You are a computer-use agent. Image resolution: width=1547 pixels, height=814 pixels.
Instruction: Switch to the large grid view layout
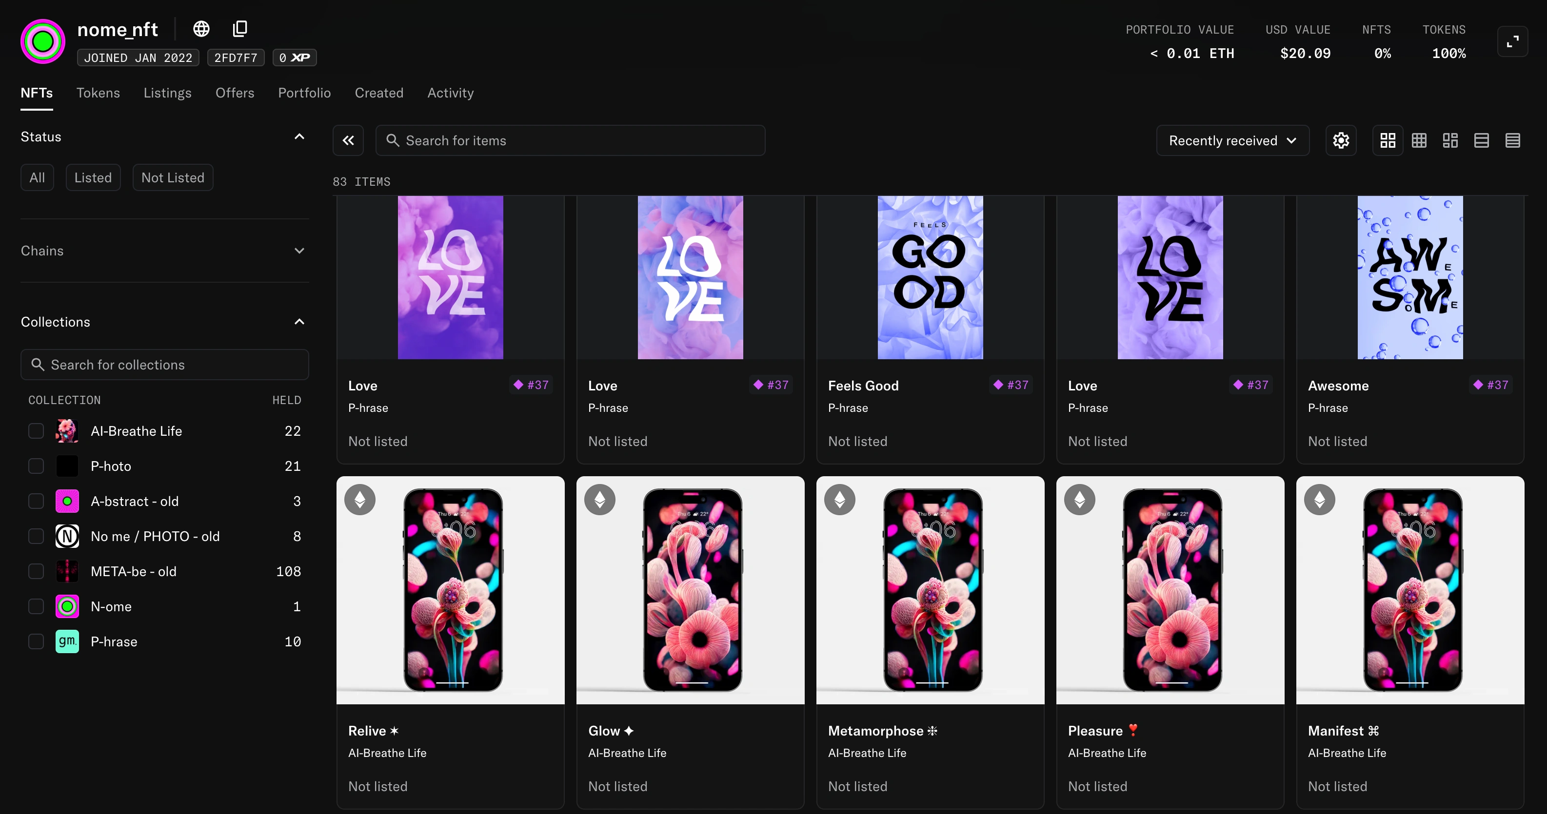pos(1388,140)
